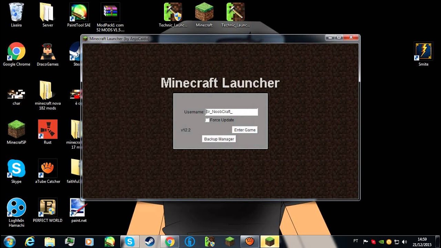The width and height of the screenshot is (441, 248).
Task: Minimize the Minecraft Launcher window
Action: pos(330,37)
